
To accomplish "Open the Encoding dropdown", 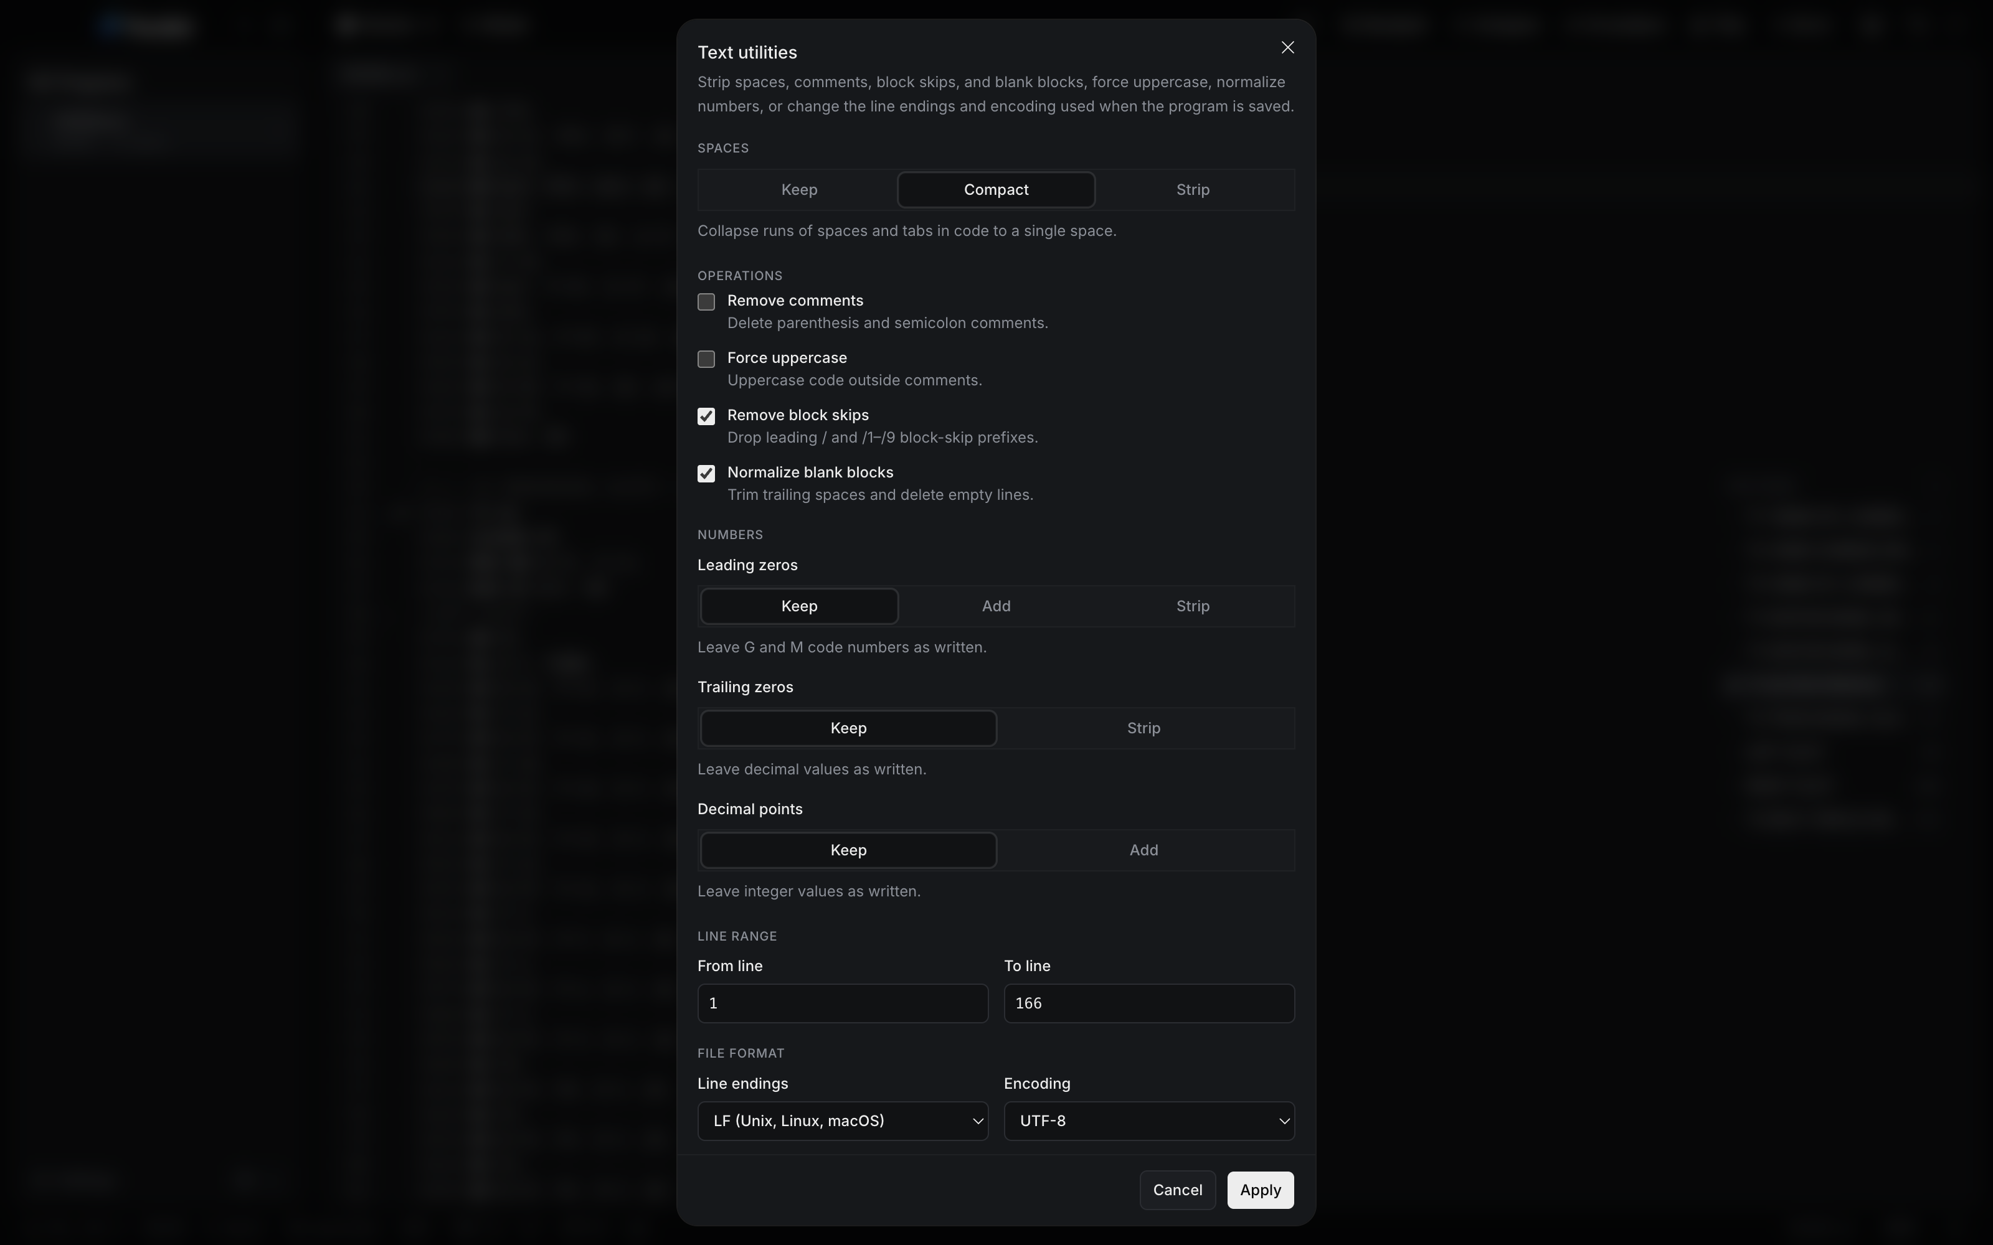I will (x=1149, y=1120).
